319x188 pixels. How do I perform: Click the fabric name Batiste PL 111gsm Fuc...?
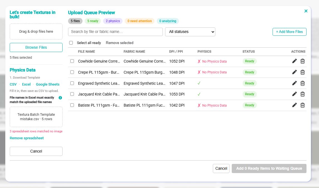click(144, 105)
